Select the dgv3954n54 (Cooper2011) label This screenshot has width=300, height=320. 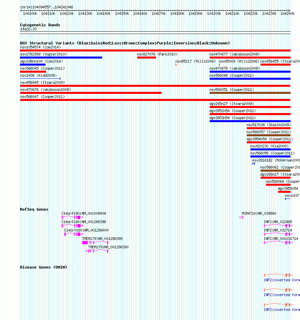[x=270, y=139]
